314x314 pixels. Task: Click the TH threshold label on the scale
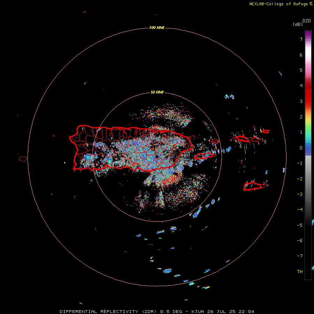(300, 272)
